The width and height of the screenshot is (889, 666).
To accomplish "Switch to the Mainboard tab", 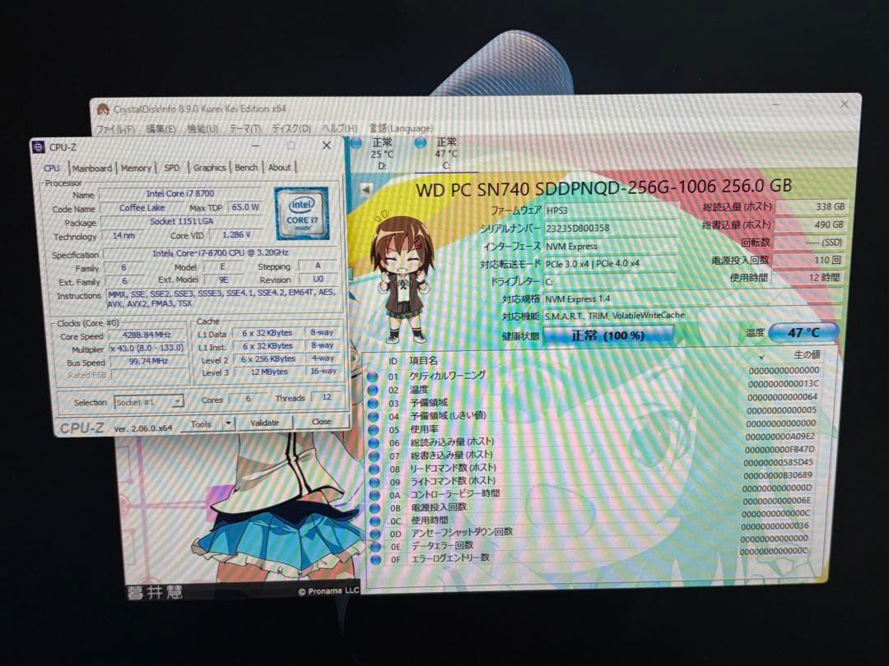I will pos(91,169).
